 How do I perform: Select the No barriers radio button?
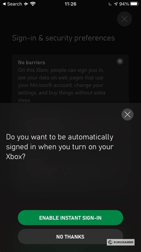pyautogui.click(x=120, y=61)
